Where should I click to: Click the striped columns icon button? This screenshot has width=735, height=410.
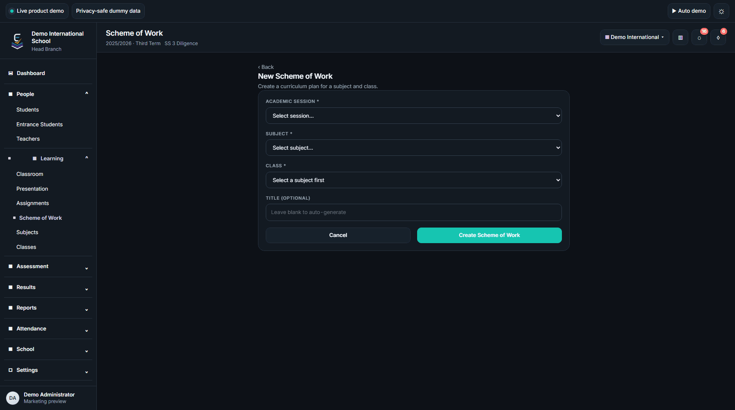[680, 37]
